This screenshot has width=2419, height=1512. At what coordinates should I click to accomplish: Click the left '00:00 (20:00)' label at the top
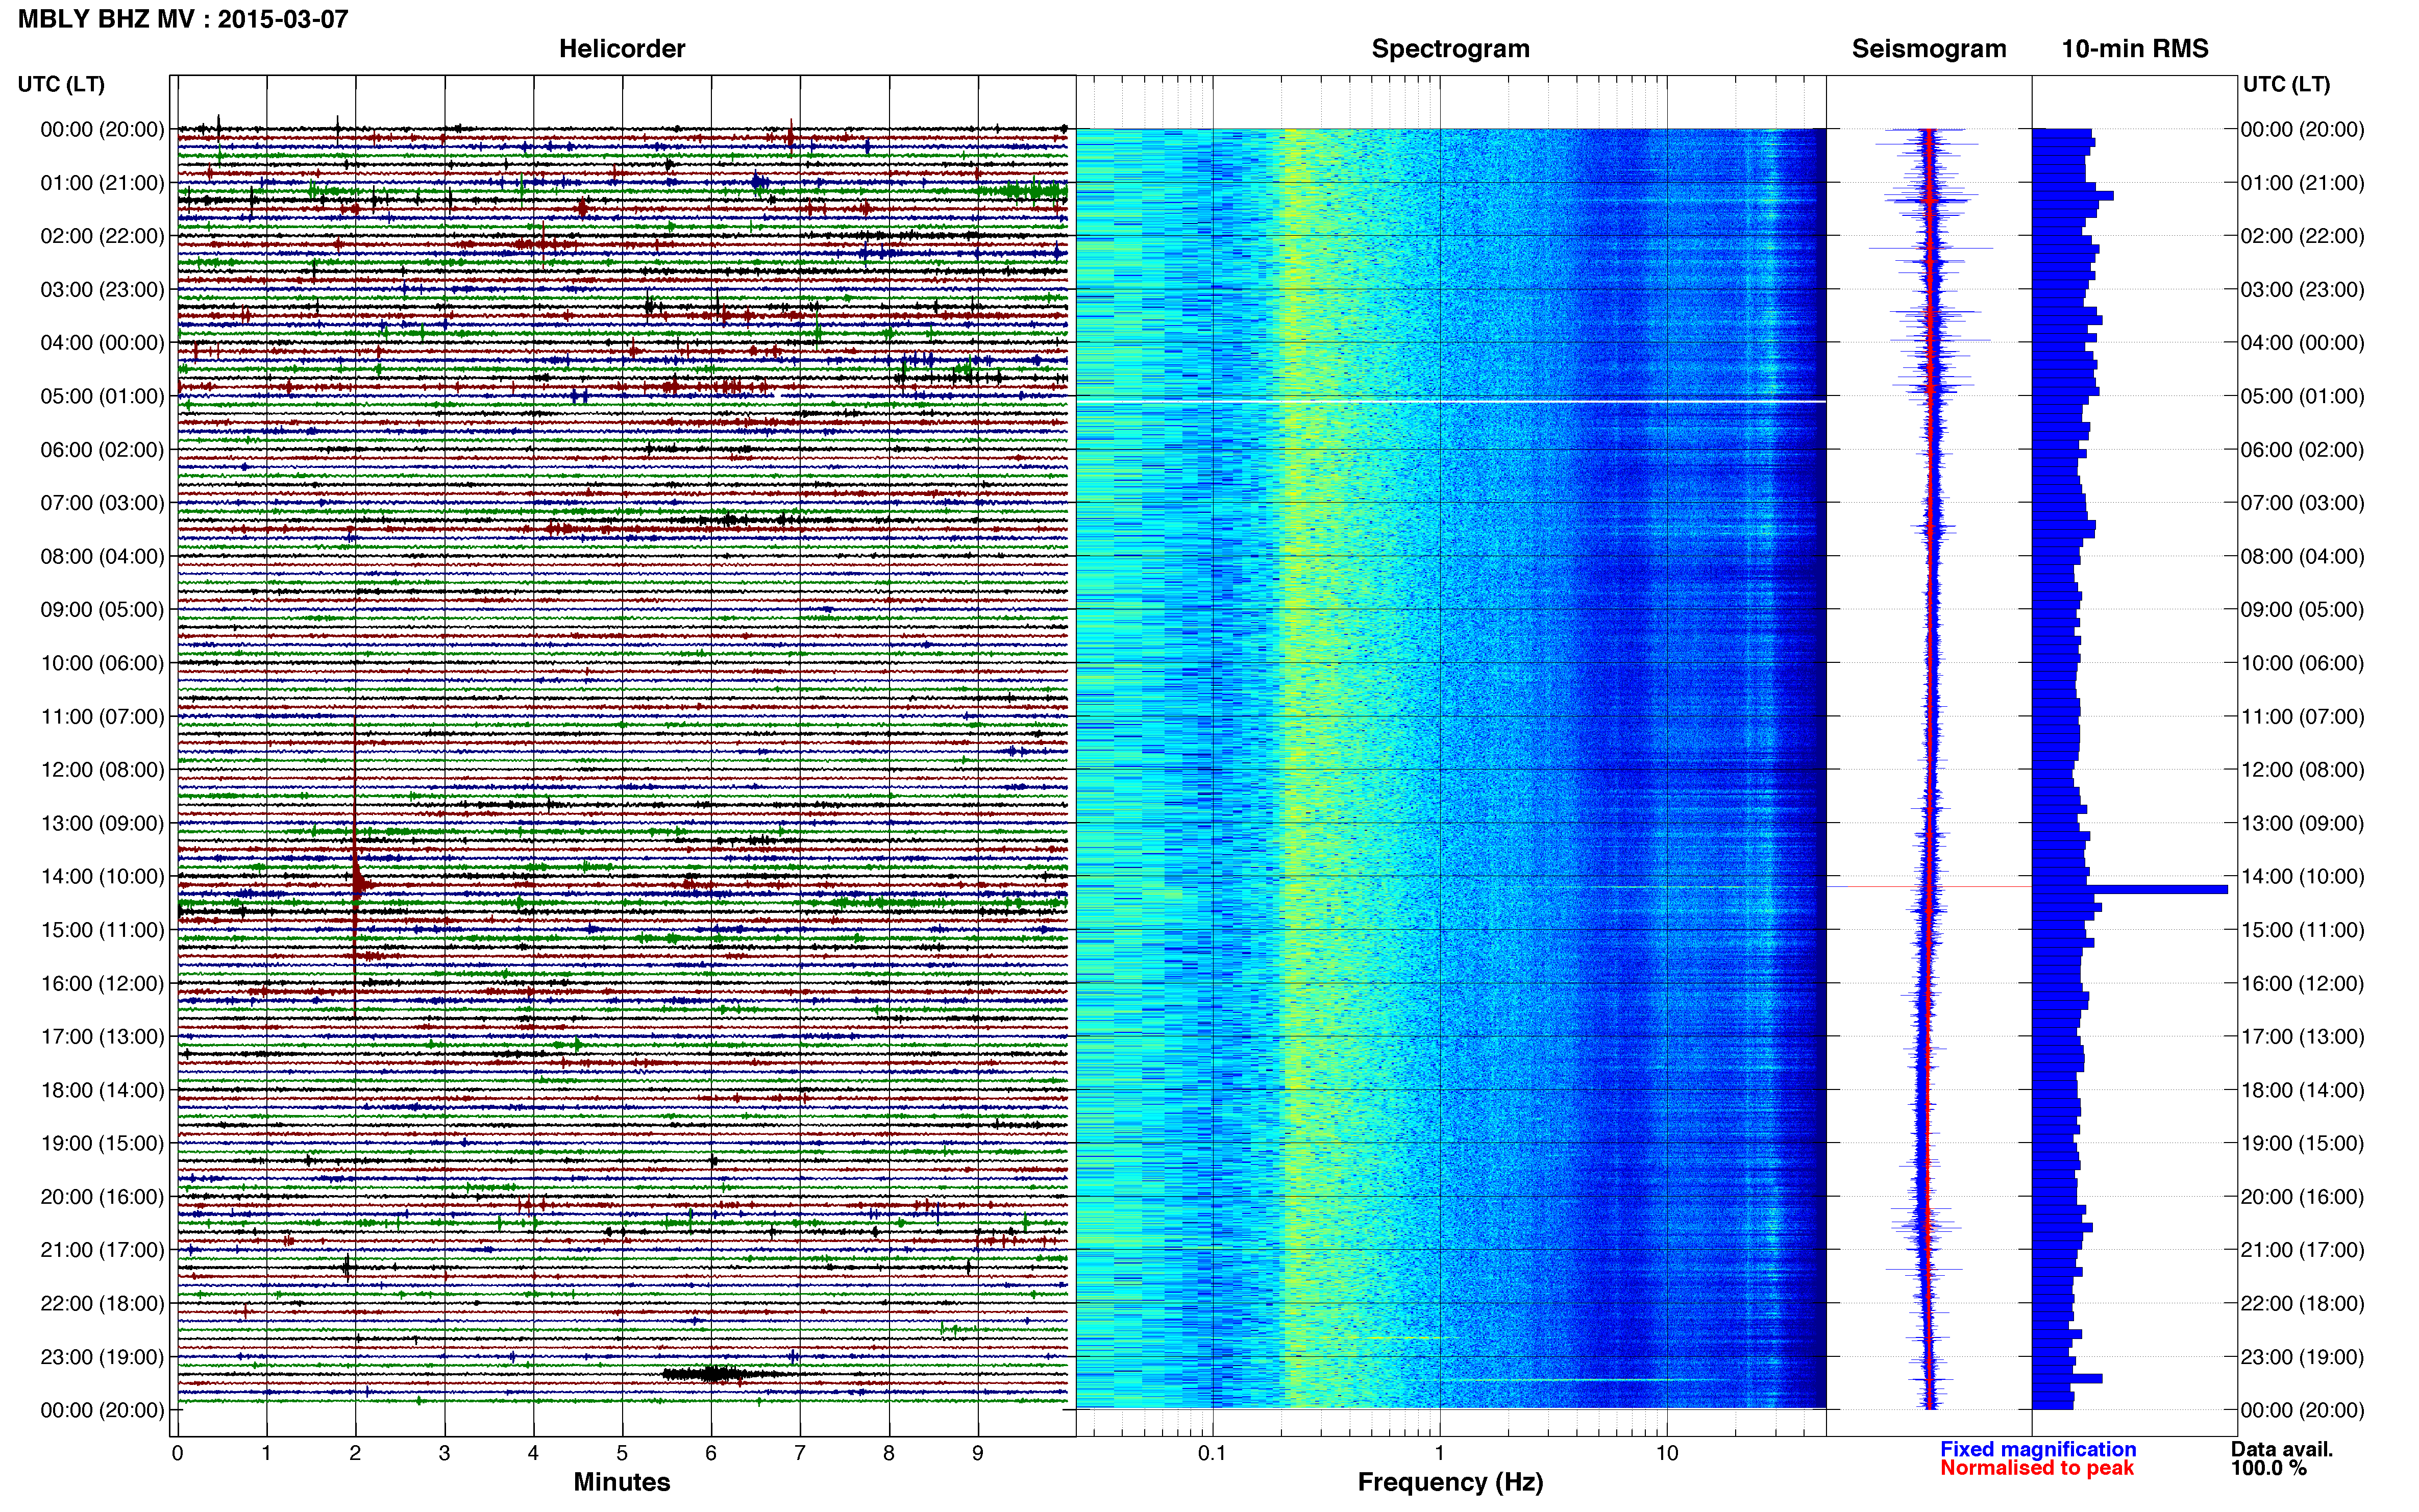(102, 129)
